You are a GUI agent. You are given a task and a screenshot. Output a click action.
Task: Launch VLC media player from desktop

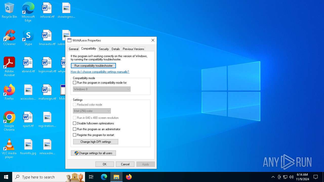9,149
